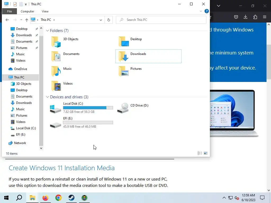The height and width of the screenshot is (203, 271).
Task: Click the navigation pane scroll up arrow
Action: click(x=41, y=28)
